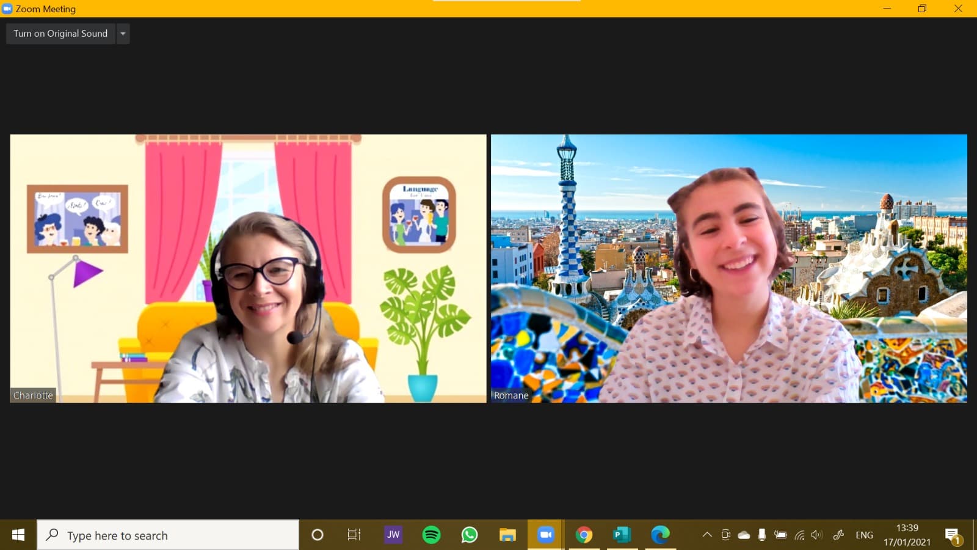Screen dimensions: 977x550
Task: Open Zoom from the taskbar
Action: pos(545,535)
